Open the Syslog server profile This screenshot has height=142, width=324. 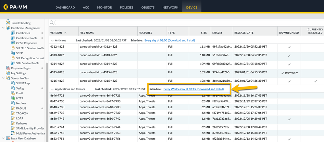click(x=20, y=88)
